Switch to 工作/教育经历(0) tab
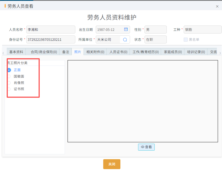 146,52
